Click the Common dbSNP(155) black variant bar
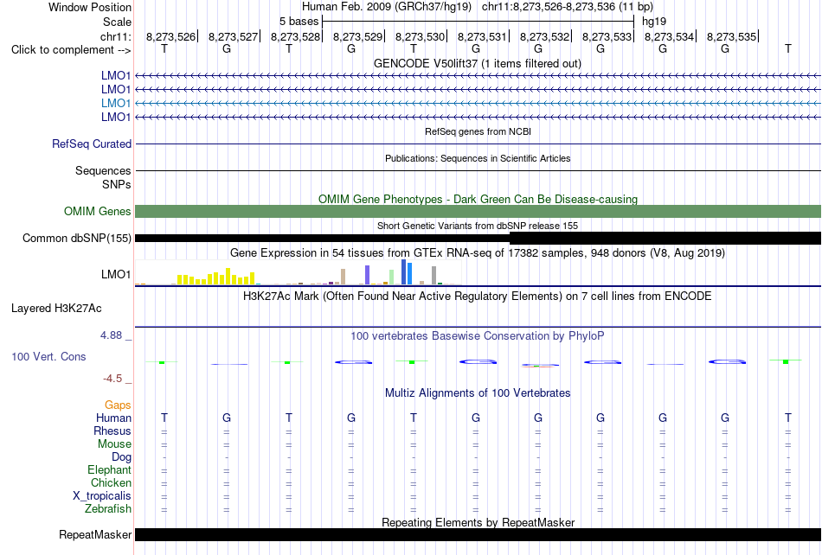The height and width of the screenshot is (555, 822). pyautogui.click(x=478, y=239)
